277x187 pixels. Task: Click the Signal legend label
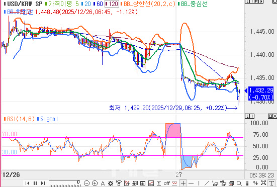pyautogui.click(x=48, y=119)
